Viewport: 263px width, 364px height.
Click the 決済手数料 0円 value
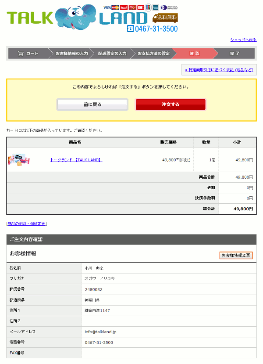[249, 198]
